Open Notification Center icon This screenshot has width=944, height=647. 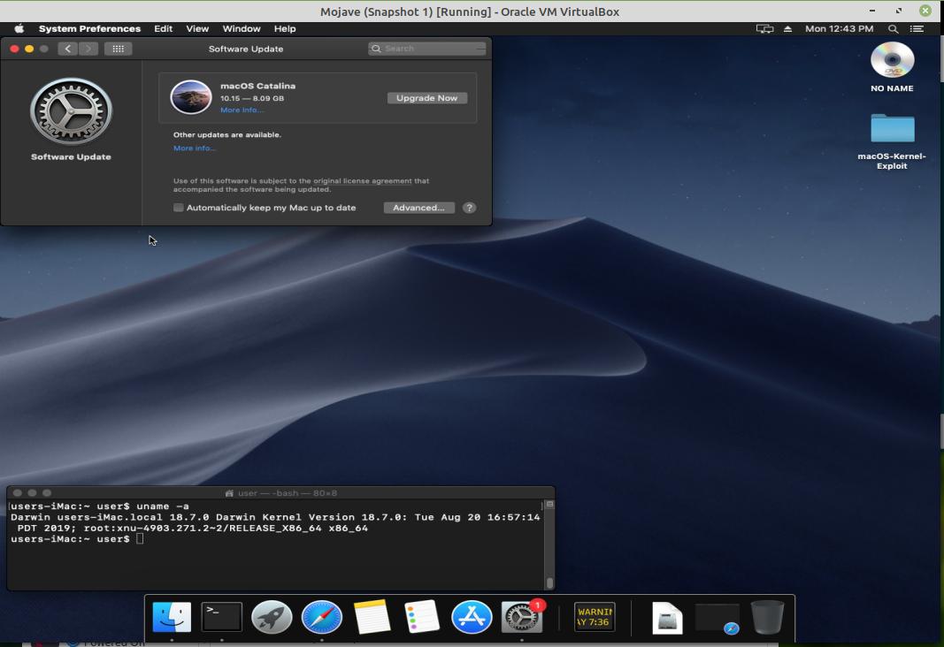(x=917, y=28)
